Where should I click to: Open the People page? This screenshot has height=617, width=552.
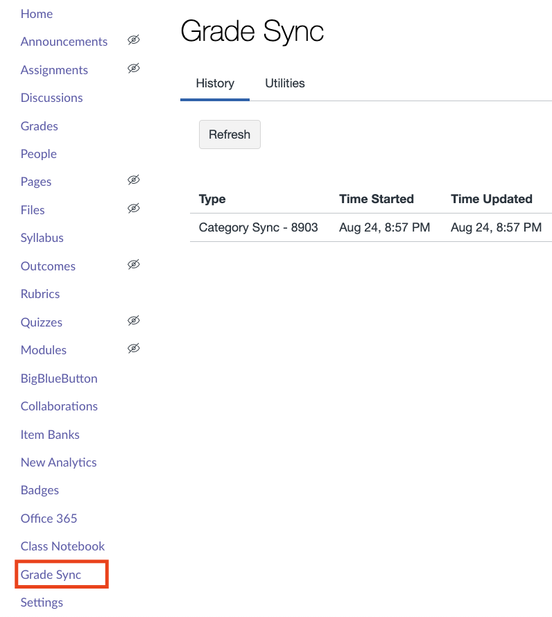pos(39,154)
